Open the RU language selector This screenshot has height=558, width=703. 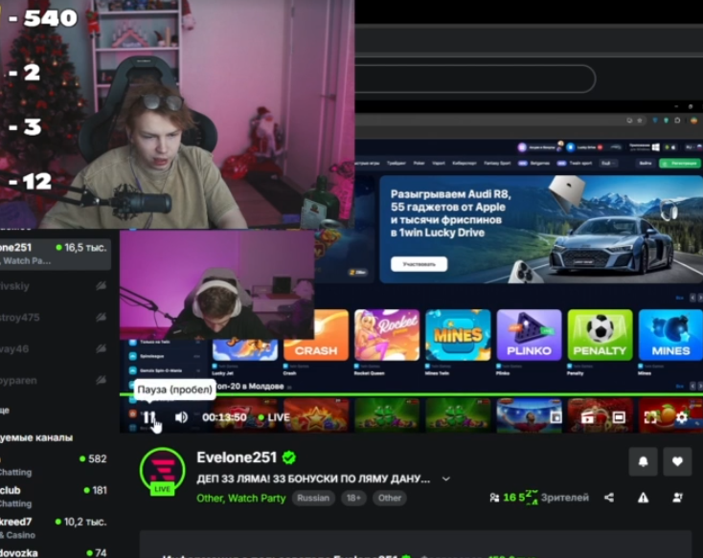[x=692, y=147]
